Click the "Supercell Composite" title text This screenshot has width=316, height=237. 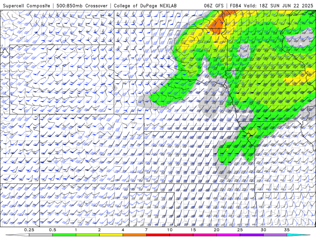(26, 6)
